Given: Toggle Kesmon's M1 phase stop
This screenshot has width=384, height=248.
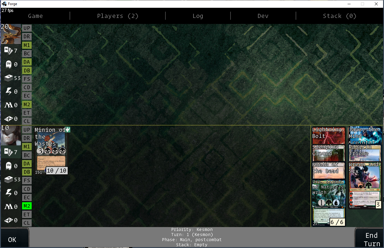Looking at the screenshot, I should (x=27, y=147).
